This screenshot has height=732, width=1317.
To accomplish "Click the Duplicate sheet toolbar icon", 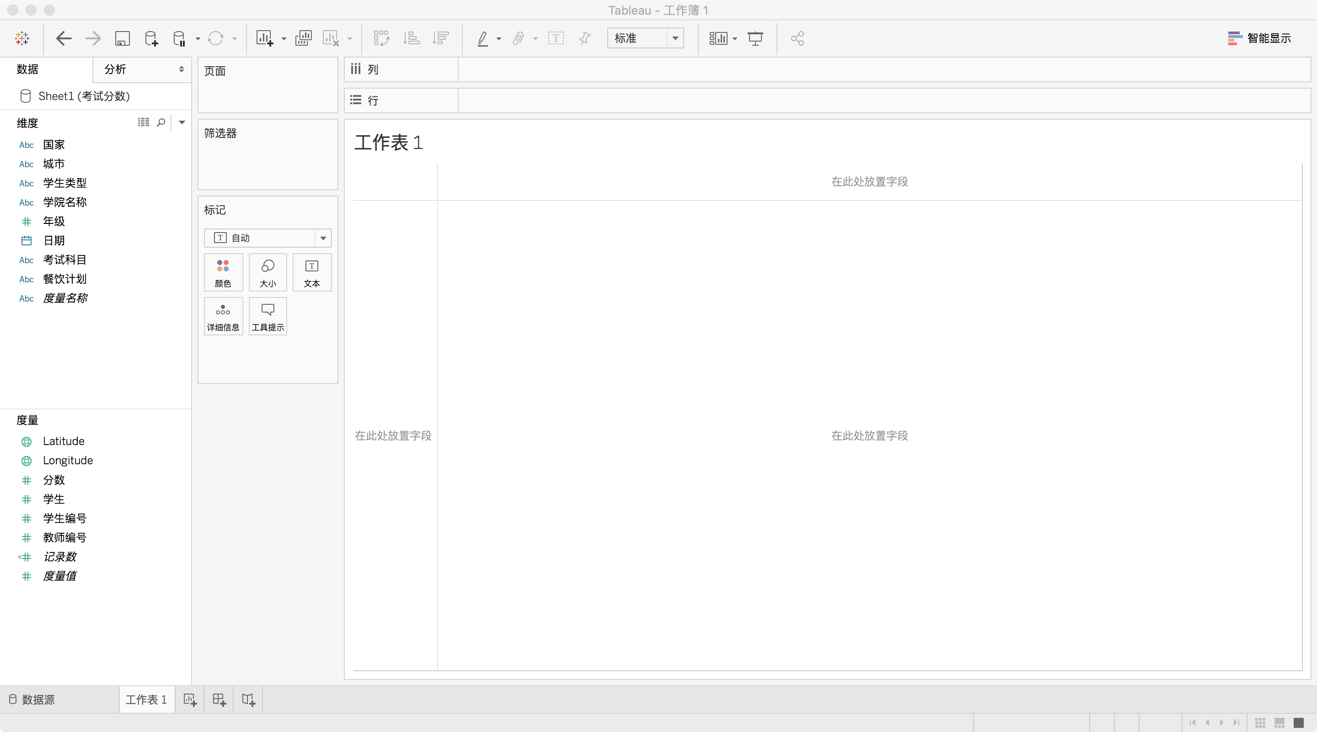I will tap(303, 38).
